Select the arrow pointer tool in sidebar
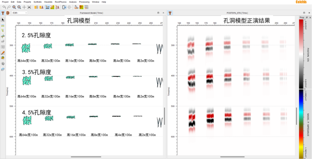312x159 pixels. point(3,20)
